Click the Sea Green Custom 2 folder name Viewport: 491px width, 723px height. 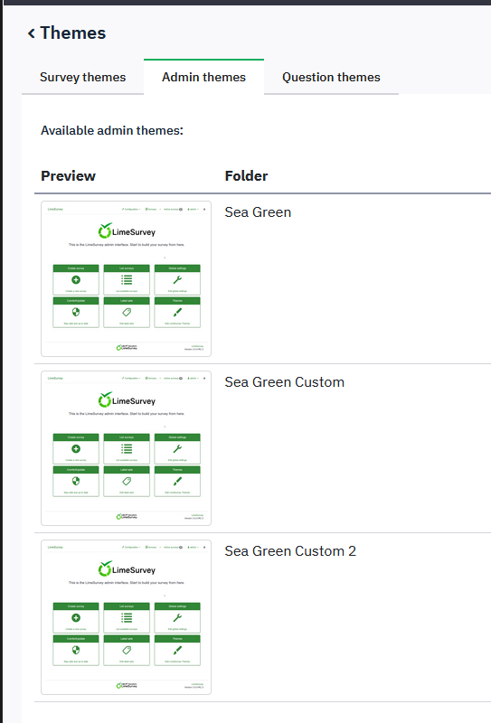(290, 551)
